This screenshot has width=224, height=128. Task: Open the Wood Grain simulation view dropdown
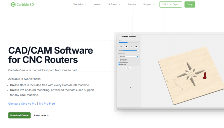(129, 57)
